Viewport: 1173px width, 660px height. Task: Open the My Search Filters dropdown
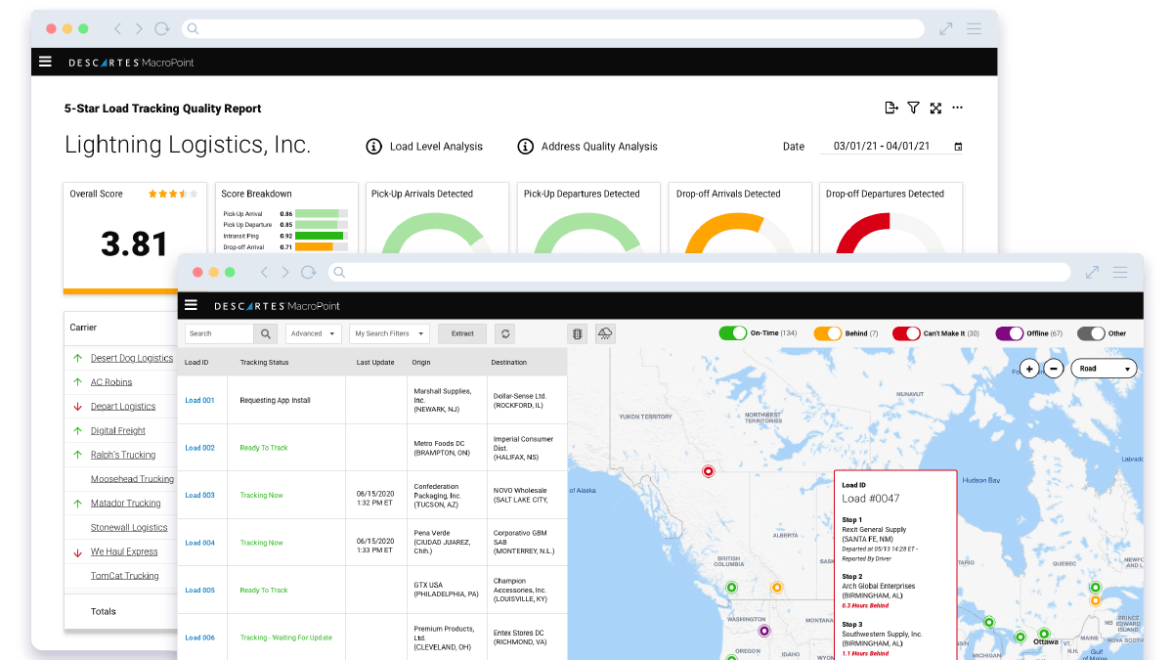click(x=389, y=333)
